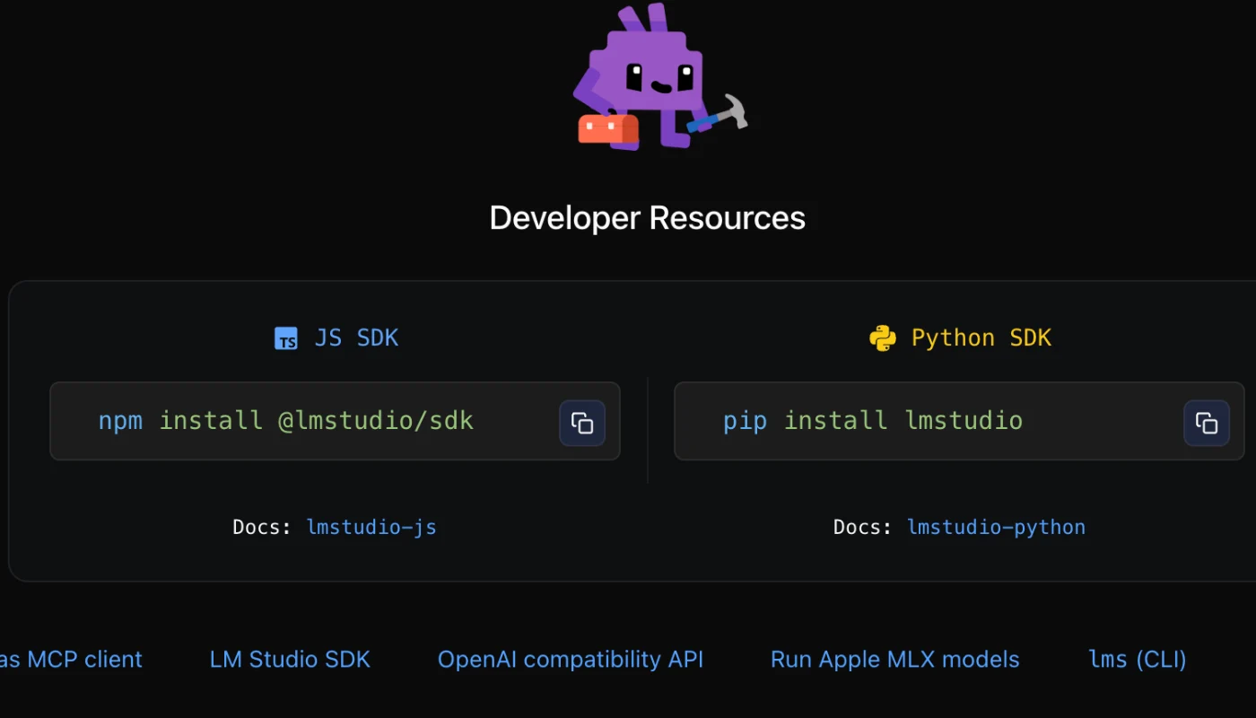Open Run Apple MLX models link

[x=895, y=660]
